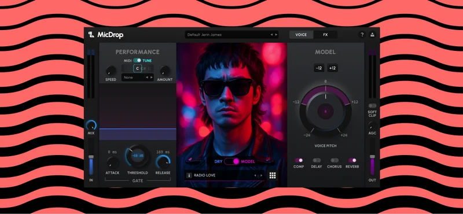463x214 pixels.
Task: Enable the CHORUS effect toggle
Action: pyautogui.click(x=335, y=160)
